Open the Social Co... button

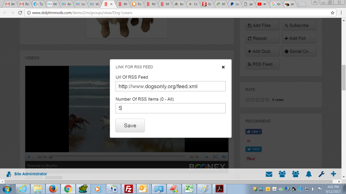[299, 51]
